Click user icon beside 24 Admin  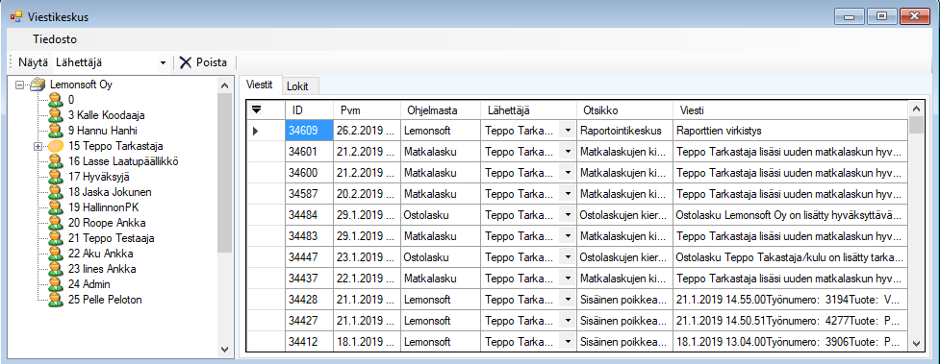(x=55, y=284)
